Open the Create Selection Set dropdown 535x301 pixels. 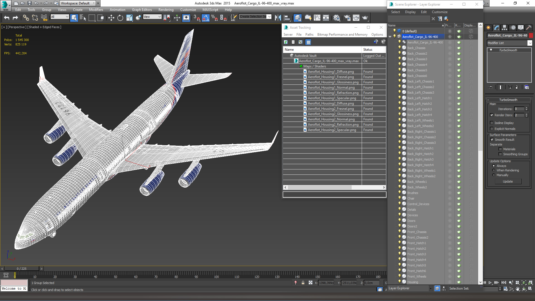[269, 17]
